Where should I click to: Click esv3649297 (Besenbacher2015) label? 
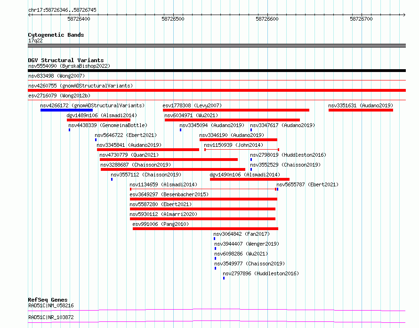(169, 194)
